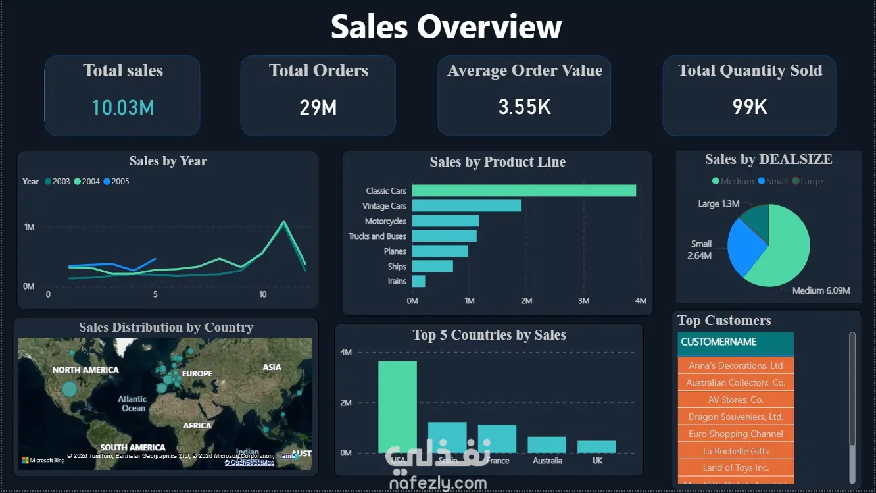The width and height of the screenshot is (876, 493).
Task: Open the Terms link on the map
Action: (287, 455)
